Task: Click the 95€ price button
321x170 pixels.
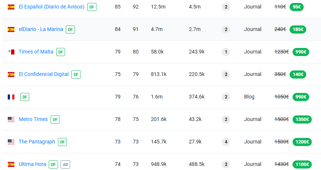Action: [x=297, y=7]
